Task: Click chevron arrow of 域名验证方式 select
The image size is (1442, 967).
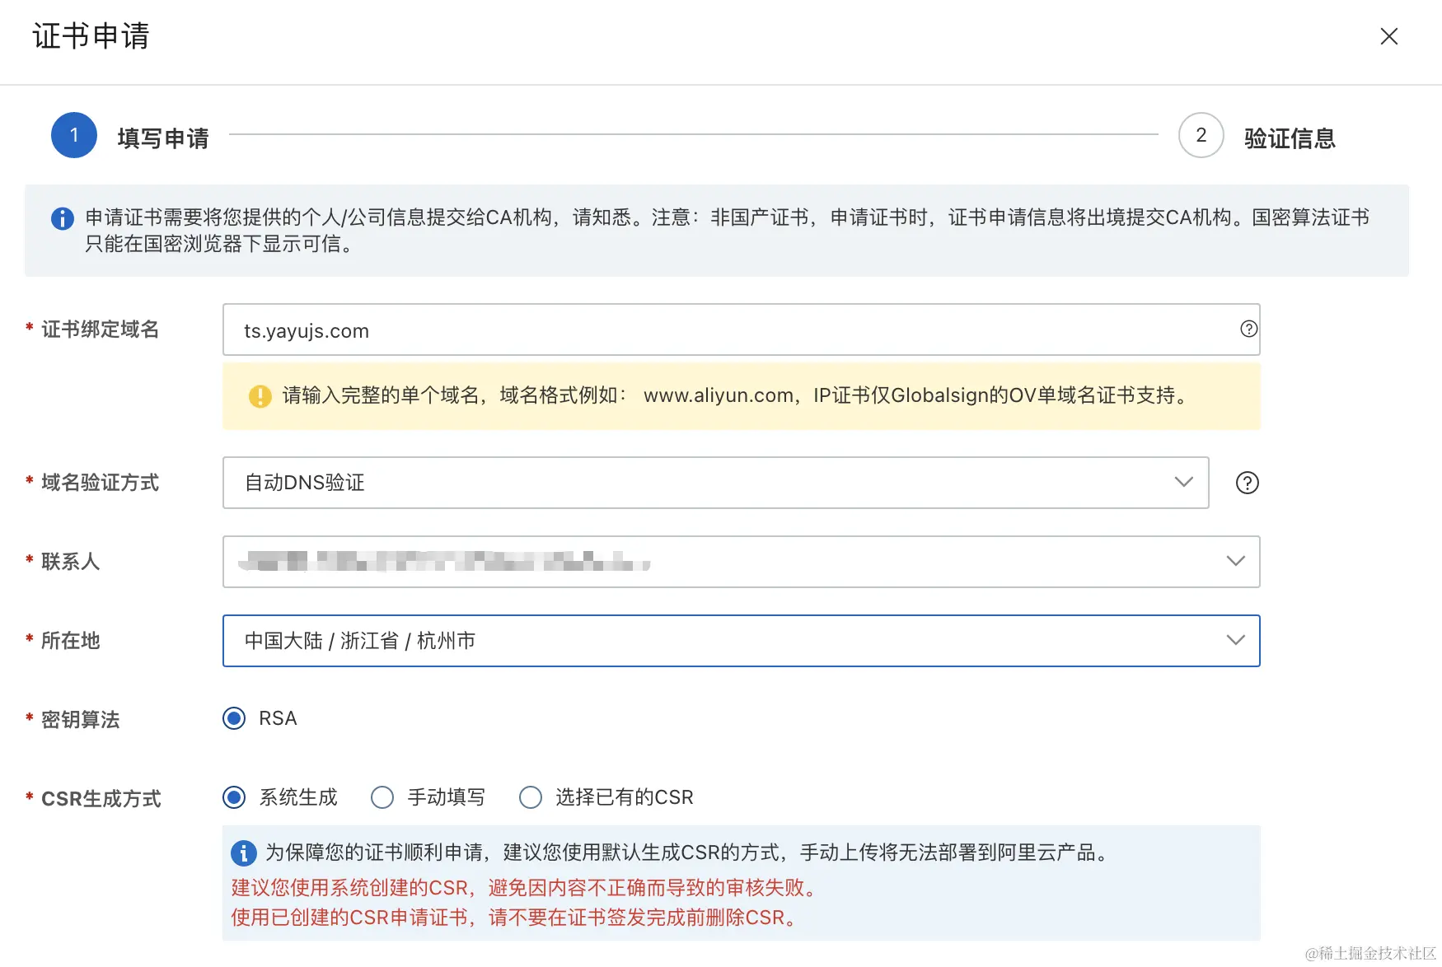Action: (1183, 482)
